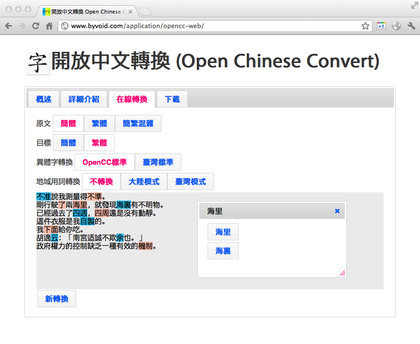Screen dimensions: 420x344
Task: Go to the browser home page icon
Action: point(49,26)
